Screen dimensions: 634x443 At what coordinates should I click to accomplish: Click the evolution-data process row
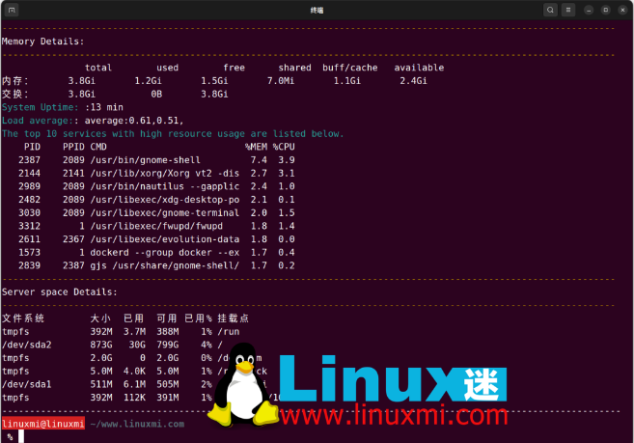coord(156,239)
